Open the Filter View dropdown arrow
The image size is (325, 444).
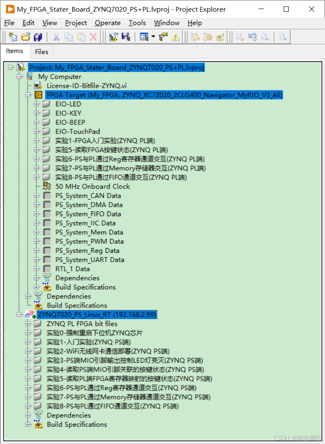pos(153,37)
